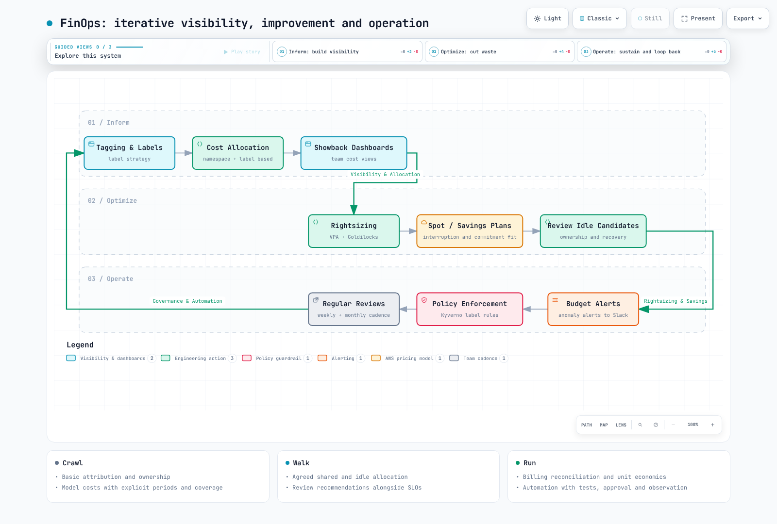The height and width of the screenshot is (524, 777).
Task: Open the Export dropdown menu
Action: [748, 18]
